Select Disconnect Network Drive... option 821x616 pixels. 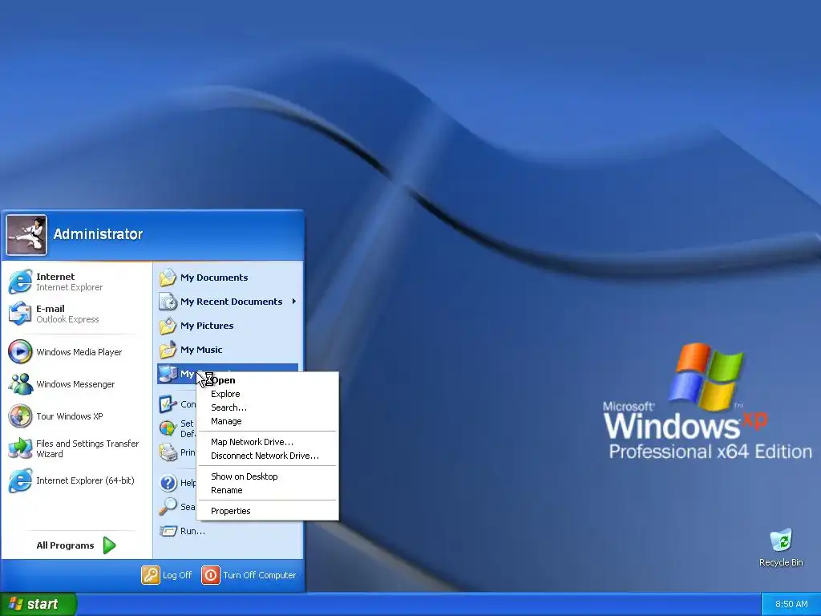point(268,456)
